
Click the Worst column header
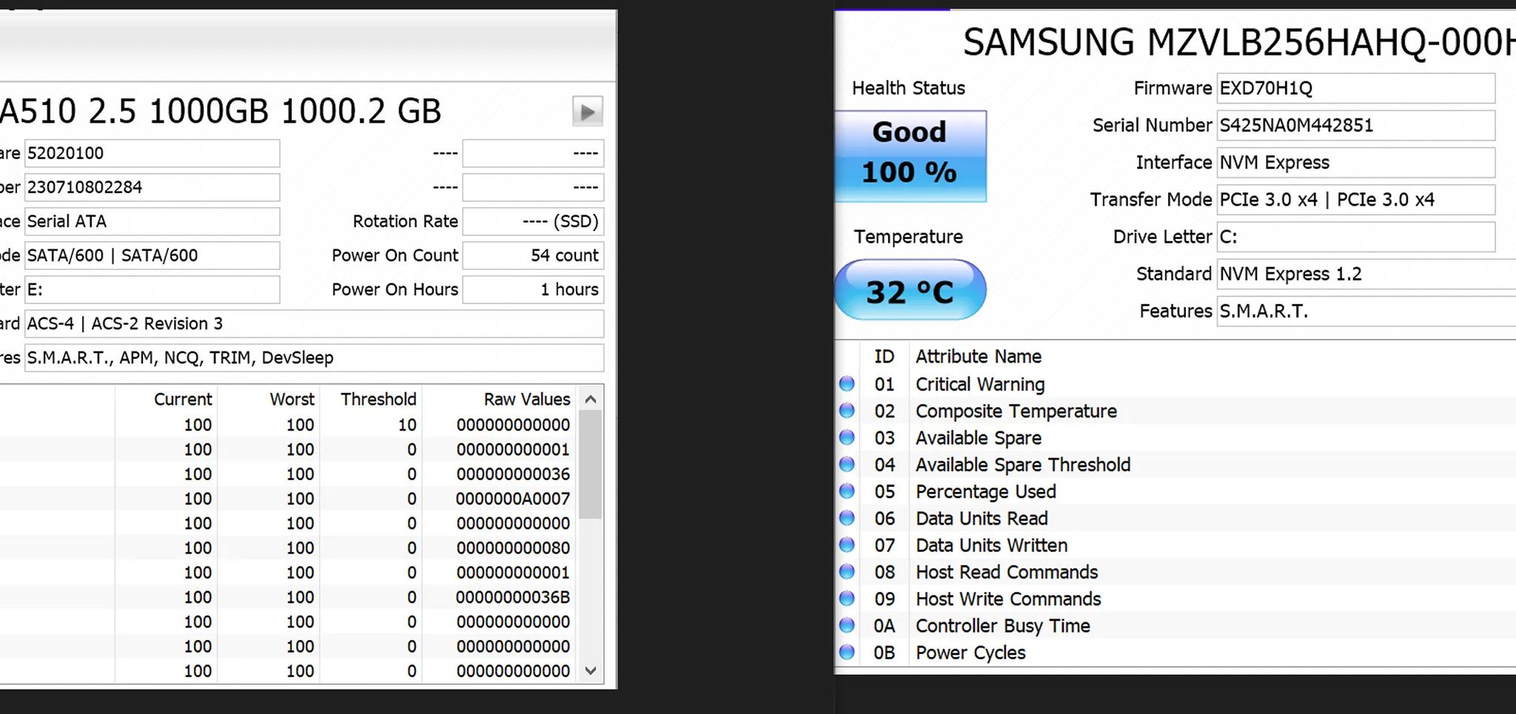pos(292,400)
